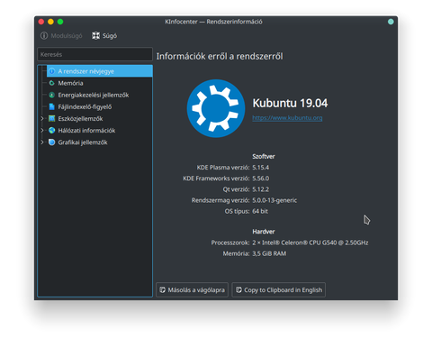Click the Hálózati információk globe icon
The image size is (432, 339).
point(52,130)
